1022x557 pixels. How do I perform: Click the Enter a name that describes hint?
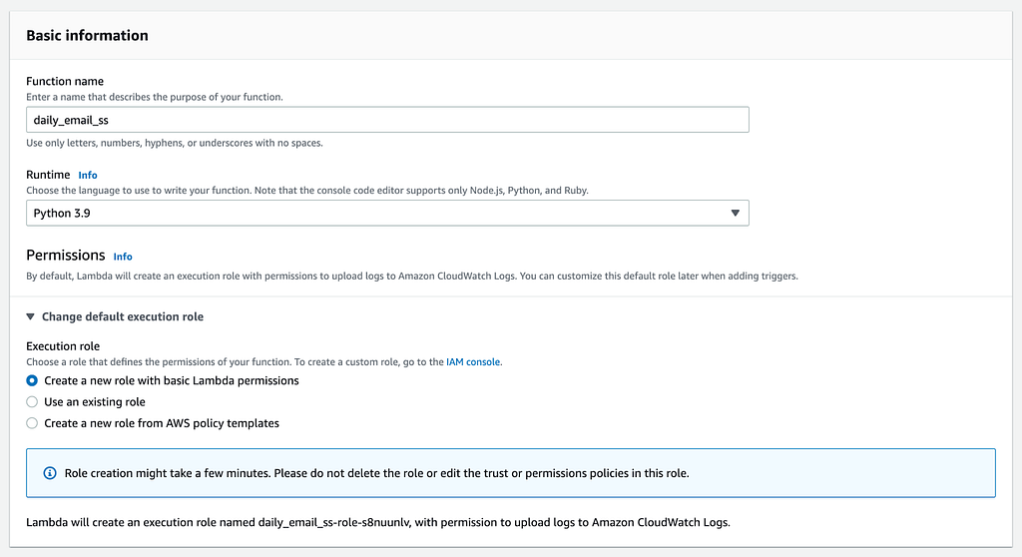(155, 97)
